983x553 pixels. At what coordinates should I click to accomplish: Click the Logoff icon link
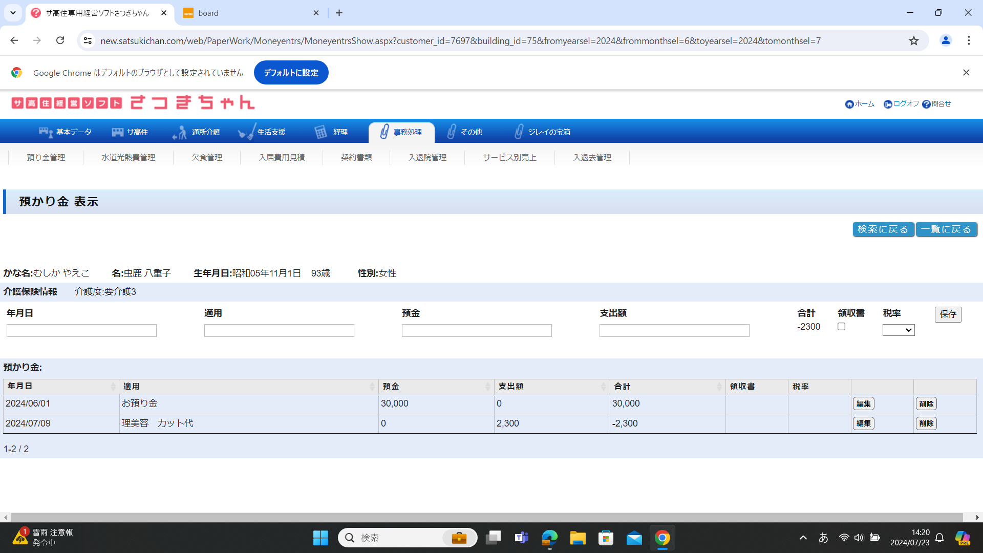coord(888,104)
